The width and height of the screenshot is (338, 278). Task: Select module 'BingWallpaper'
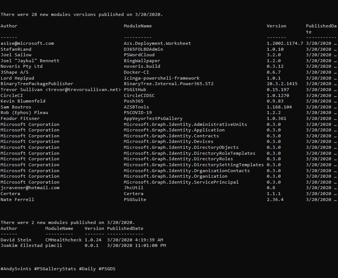point(142,61)
